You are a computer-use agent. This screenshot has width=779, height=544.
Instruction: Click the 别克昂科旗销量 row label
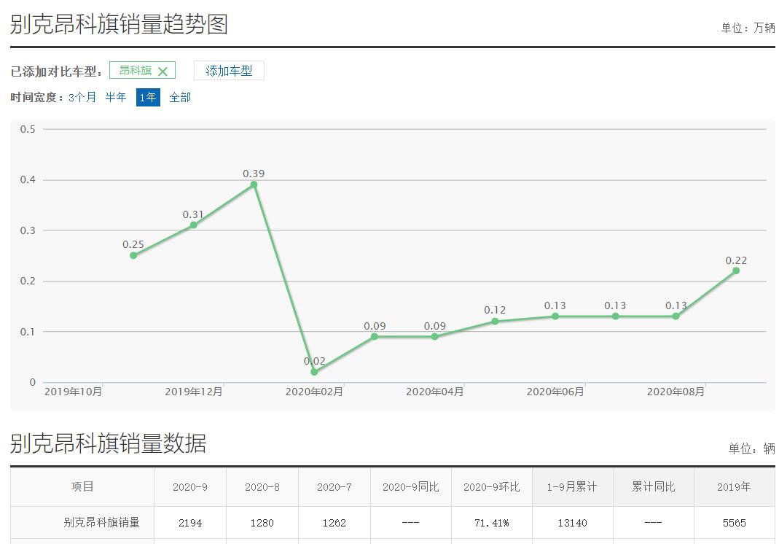tap(101, 523)
